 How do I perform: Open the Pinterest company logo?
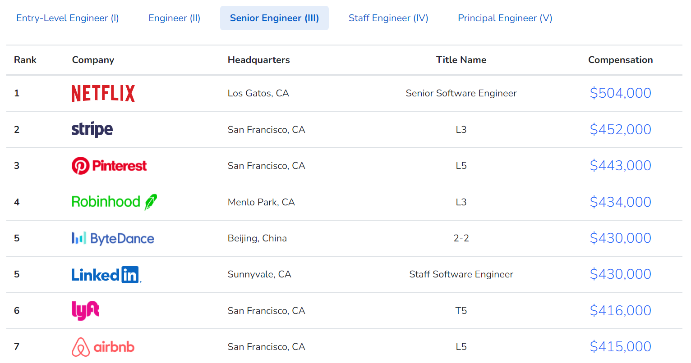point(109,166)
